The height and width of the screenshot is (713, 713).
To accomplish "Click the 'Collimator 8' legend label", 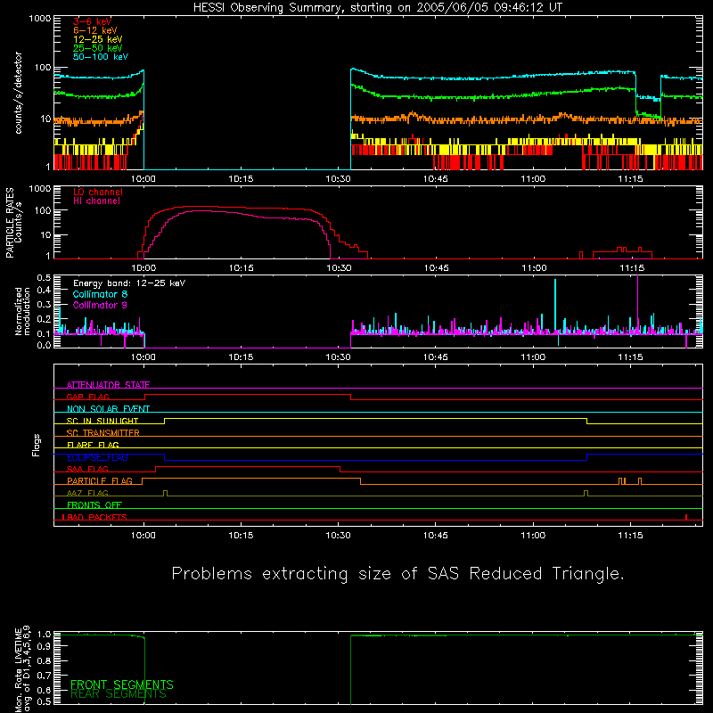I will pyautogui.click(x=100, y=294).
